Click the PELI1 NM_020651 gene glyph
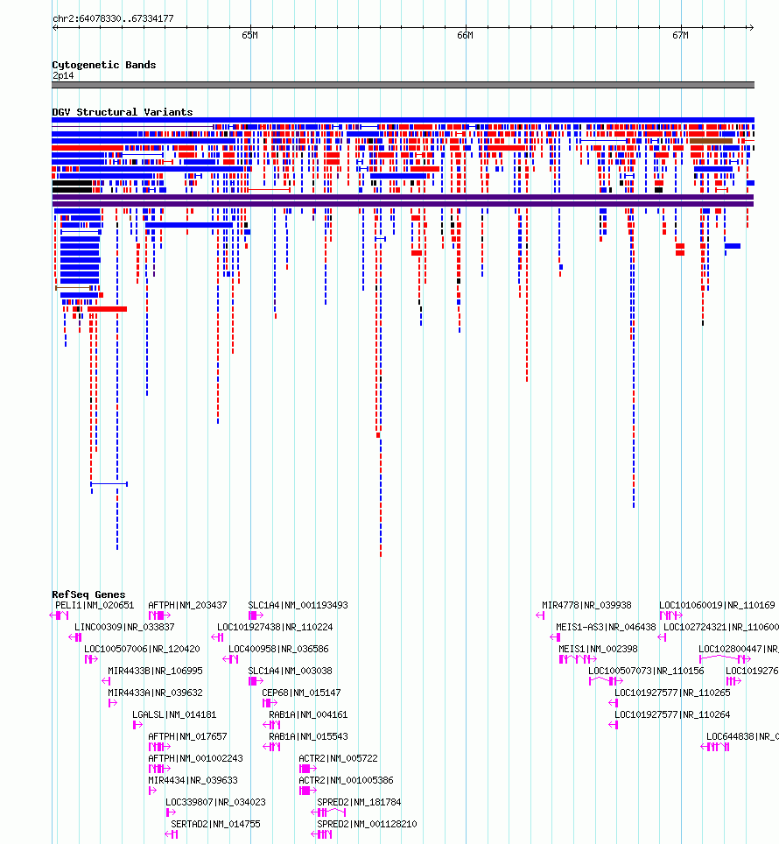Screen dimensions: 779x844 click(59, 615)
